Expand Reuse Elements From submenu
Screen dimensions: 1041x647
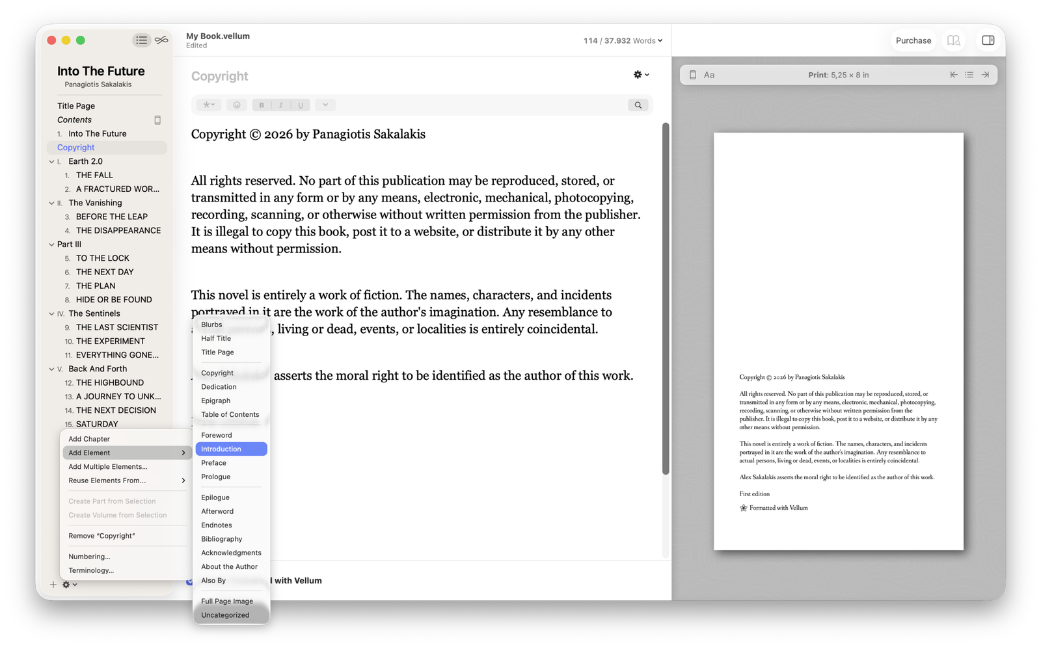click(x=126, y=481)
